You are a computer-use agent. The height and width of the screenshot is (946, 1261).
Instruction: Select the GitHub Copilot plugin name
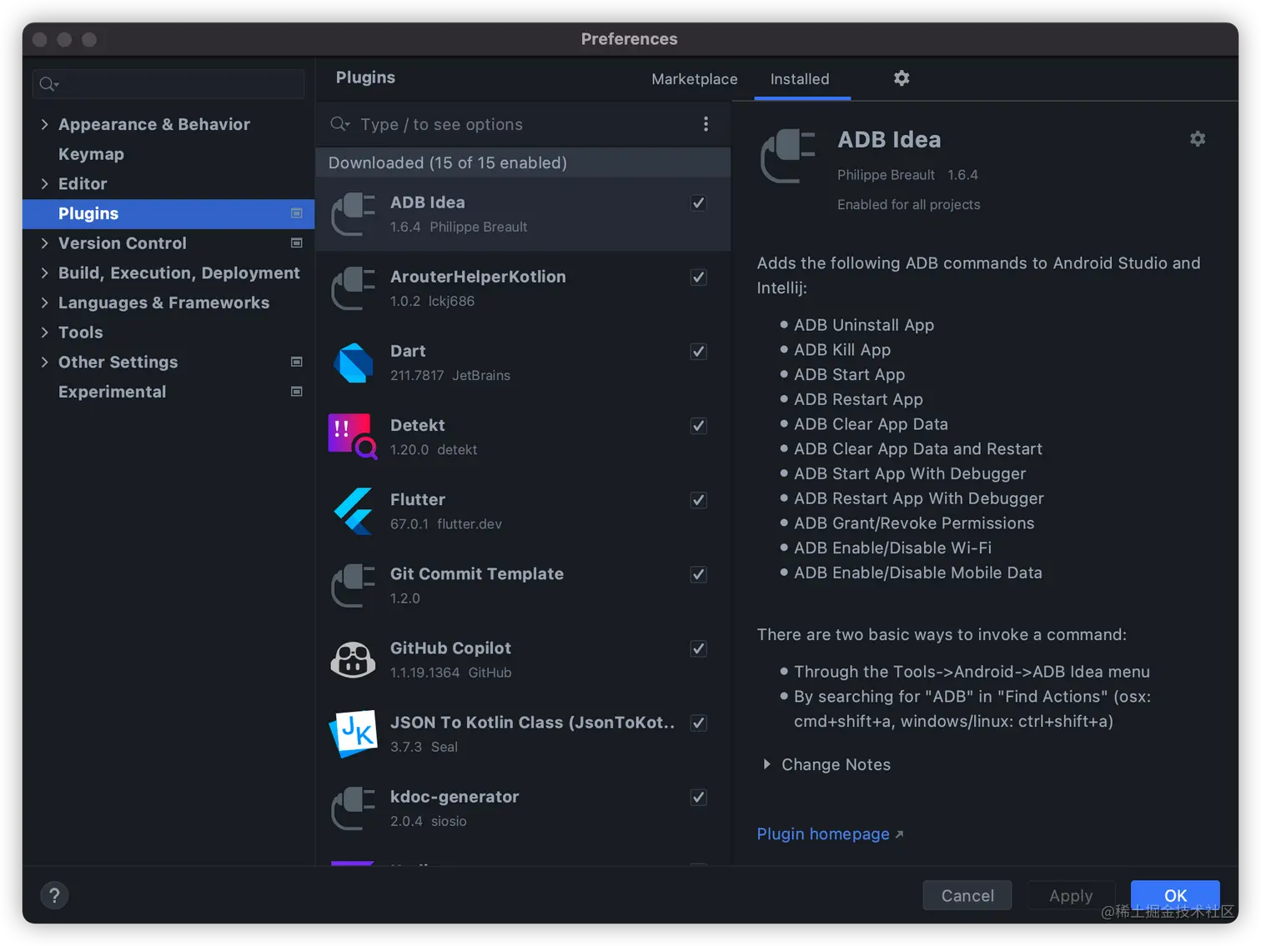pos(450,648)
